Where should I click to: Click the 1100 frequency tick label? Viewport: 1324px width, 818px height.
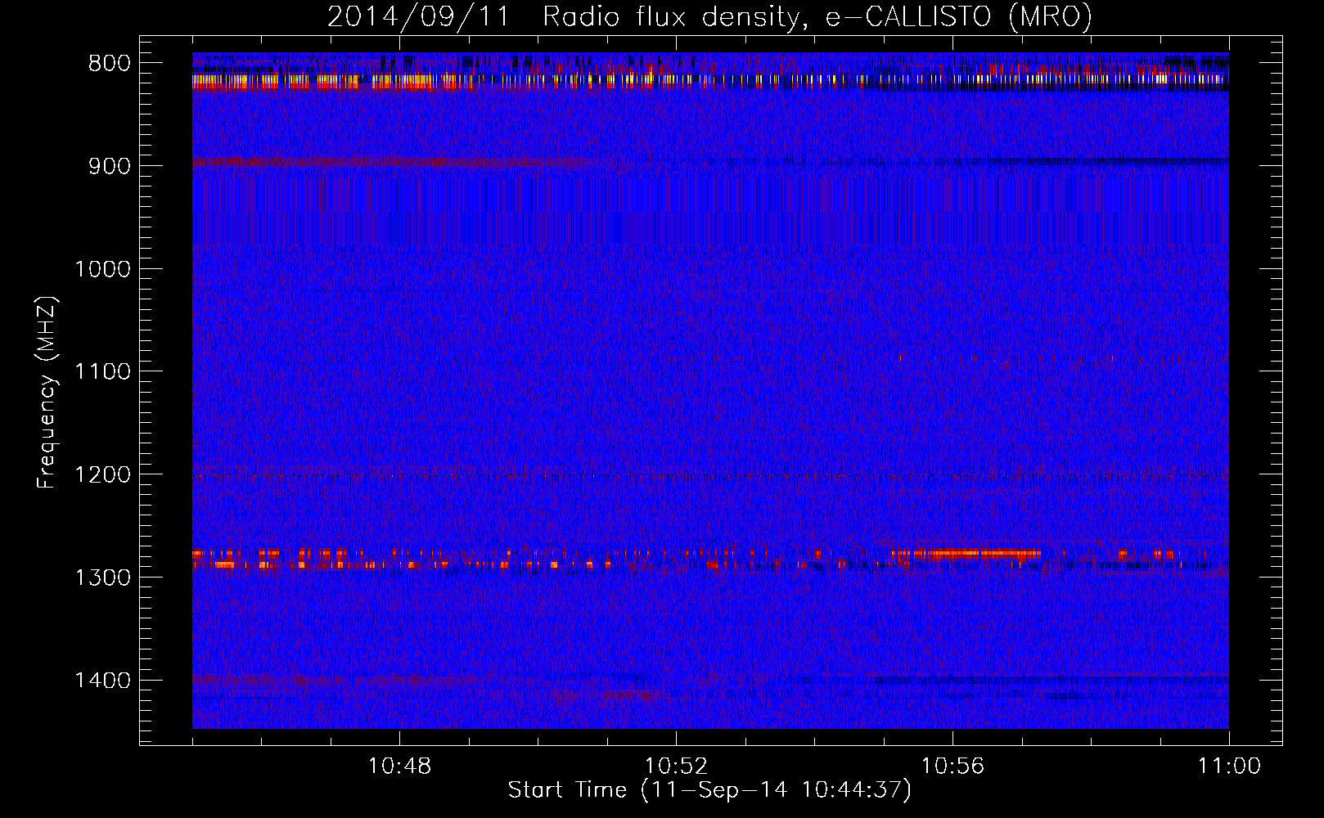[x=102, y=372]
